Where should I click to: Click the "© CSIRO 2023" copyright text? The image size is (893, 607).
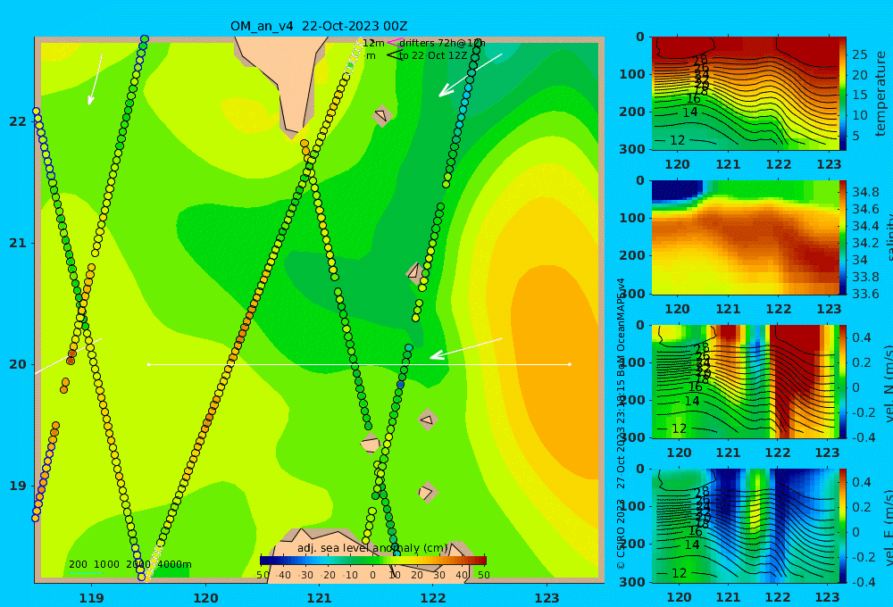point(621,535)
